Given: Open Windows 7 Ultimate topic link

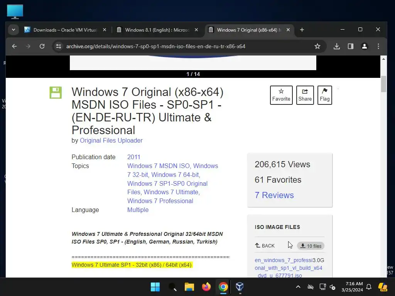Looking at the screenshot, I should (x=171, y=192).
